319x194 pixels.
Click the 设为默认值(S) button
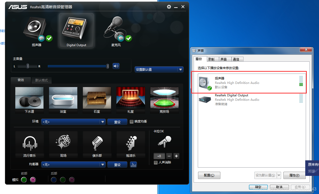[266, 175]
